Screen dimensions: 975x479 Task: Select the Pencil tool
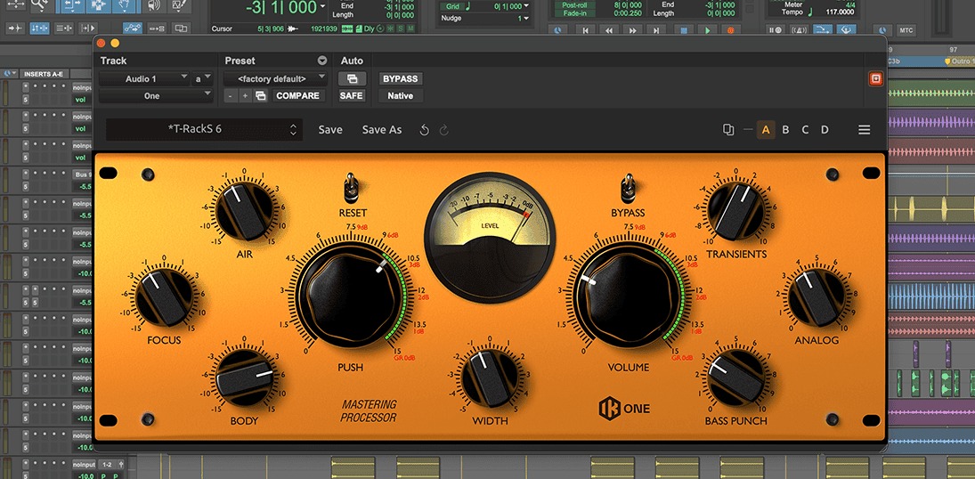point(180,5)
